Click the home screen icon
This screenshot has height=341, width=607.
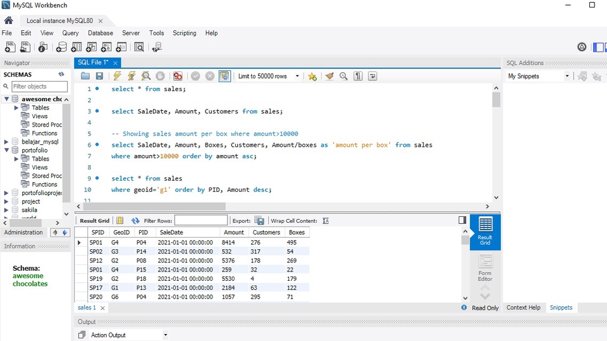pyautogui.click(x=8, y=20)
